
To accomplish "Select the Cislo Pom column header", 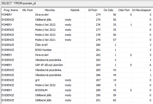I will click(x=124, y=10).
